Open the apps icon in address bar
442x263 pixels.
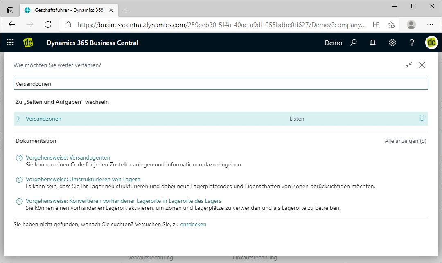pyautogui.click(x=376, y=25)
